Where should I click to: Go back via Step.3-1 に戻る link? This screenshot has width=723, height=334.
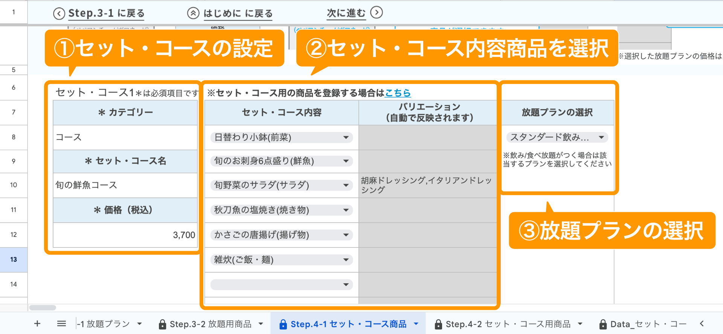[x=106, y=14]
